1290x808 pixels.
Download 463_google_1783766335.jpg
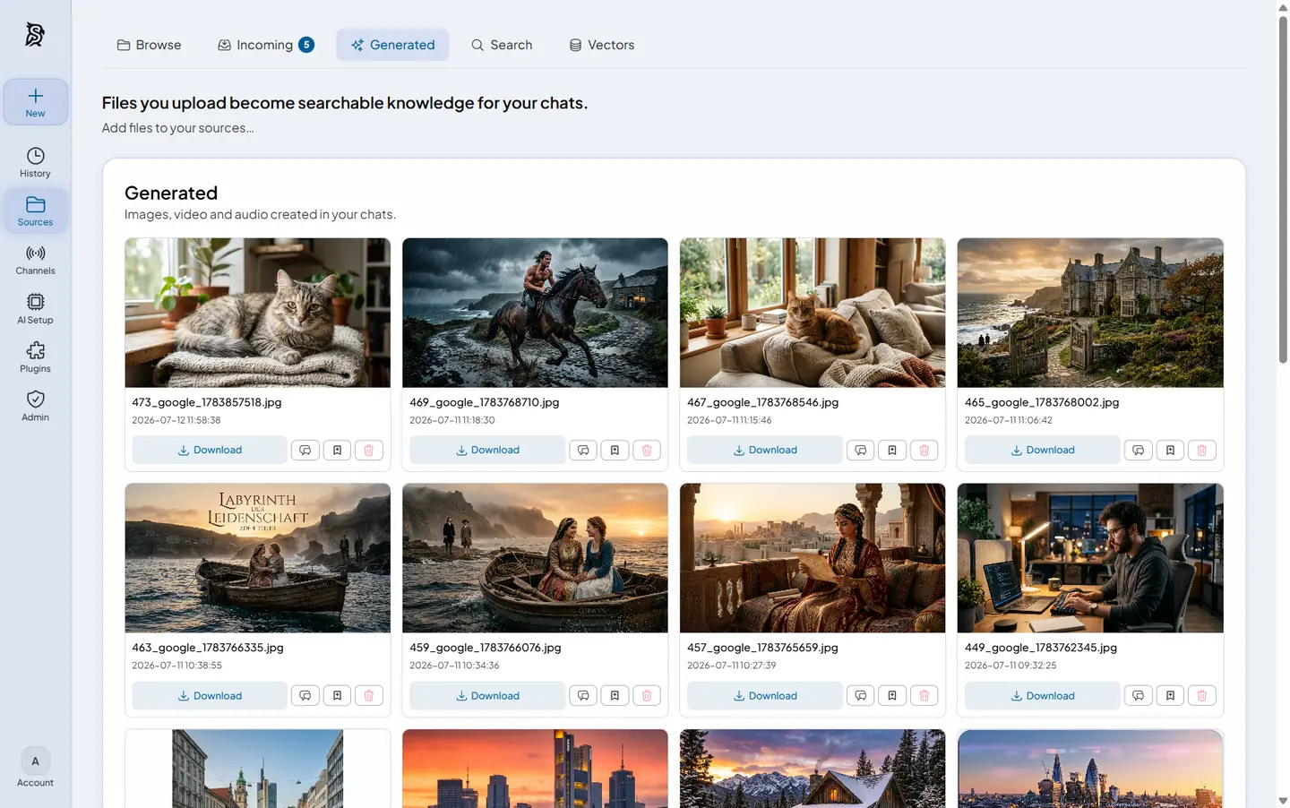click(x=210, y=695)
